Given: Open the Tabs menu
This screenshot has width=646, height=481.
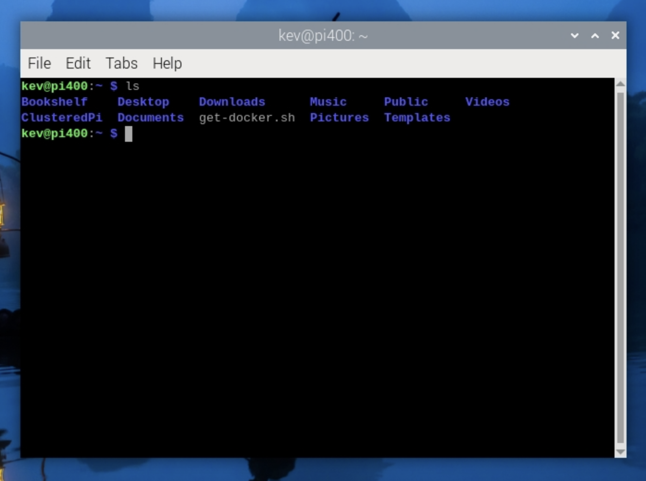Looking at the screenshot, I should click(x=121, y=63).
